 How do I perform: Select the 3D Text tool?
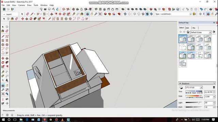[7, 80]
